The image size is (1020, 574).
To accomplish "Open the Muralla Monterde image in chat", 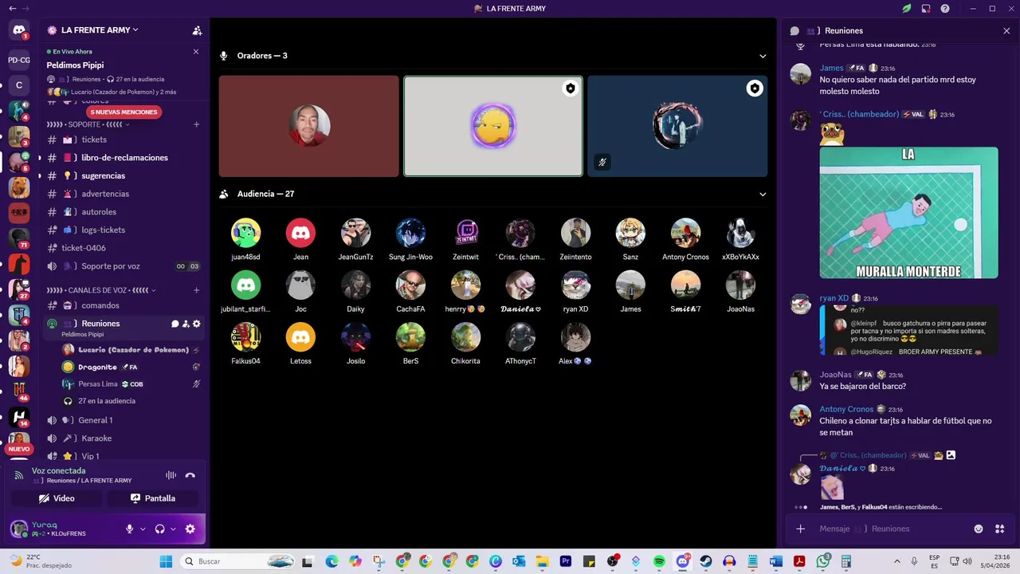I will click(x=908, y=213).
